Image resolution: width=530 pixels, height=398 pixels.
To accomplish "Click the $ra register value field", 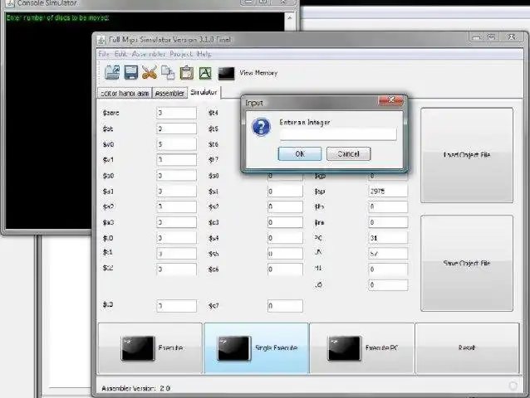I will 388,222.
